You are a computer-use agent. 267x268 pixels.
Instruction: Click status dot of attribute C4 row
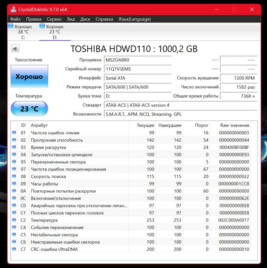[14, 227]
